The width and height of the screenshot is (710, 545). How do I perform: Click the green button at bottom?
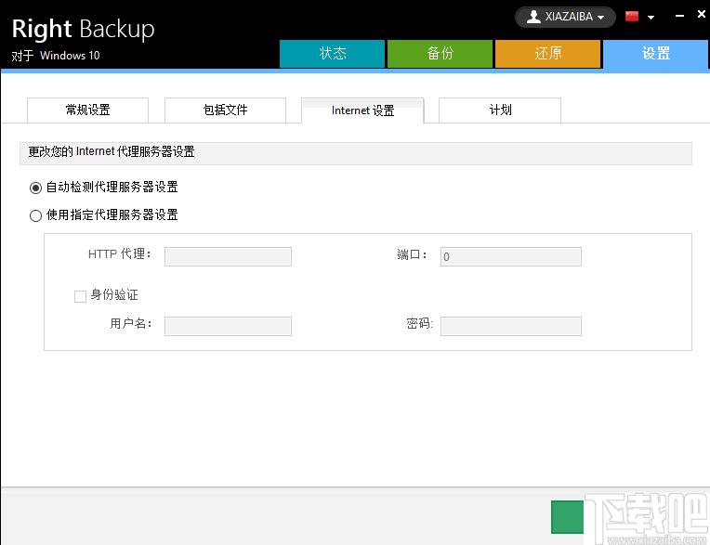567,517
